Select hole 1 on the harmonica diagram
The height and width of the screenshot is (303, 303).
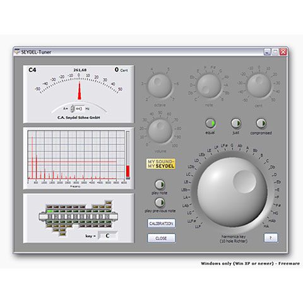(50, 217)
